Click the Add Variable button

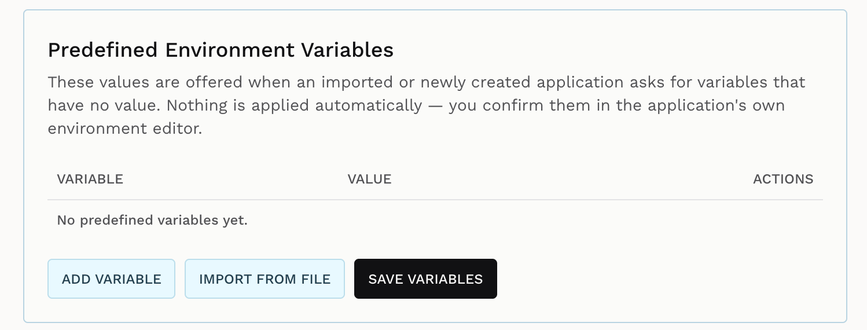(x=111, y=279)
